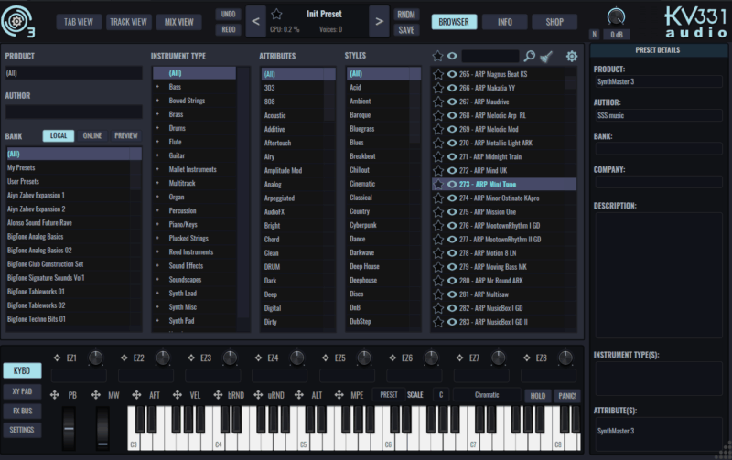Expand the Organ instrument type
Viewport: 732px width, 460px height.
157,197
